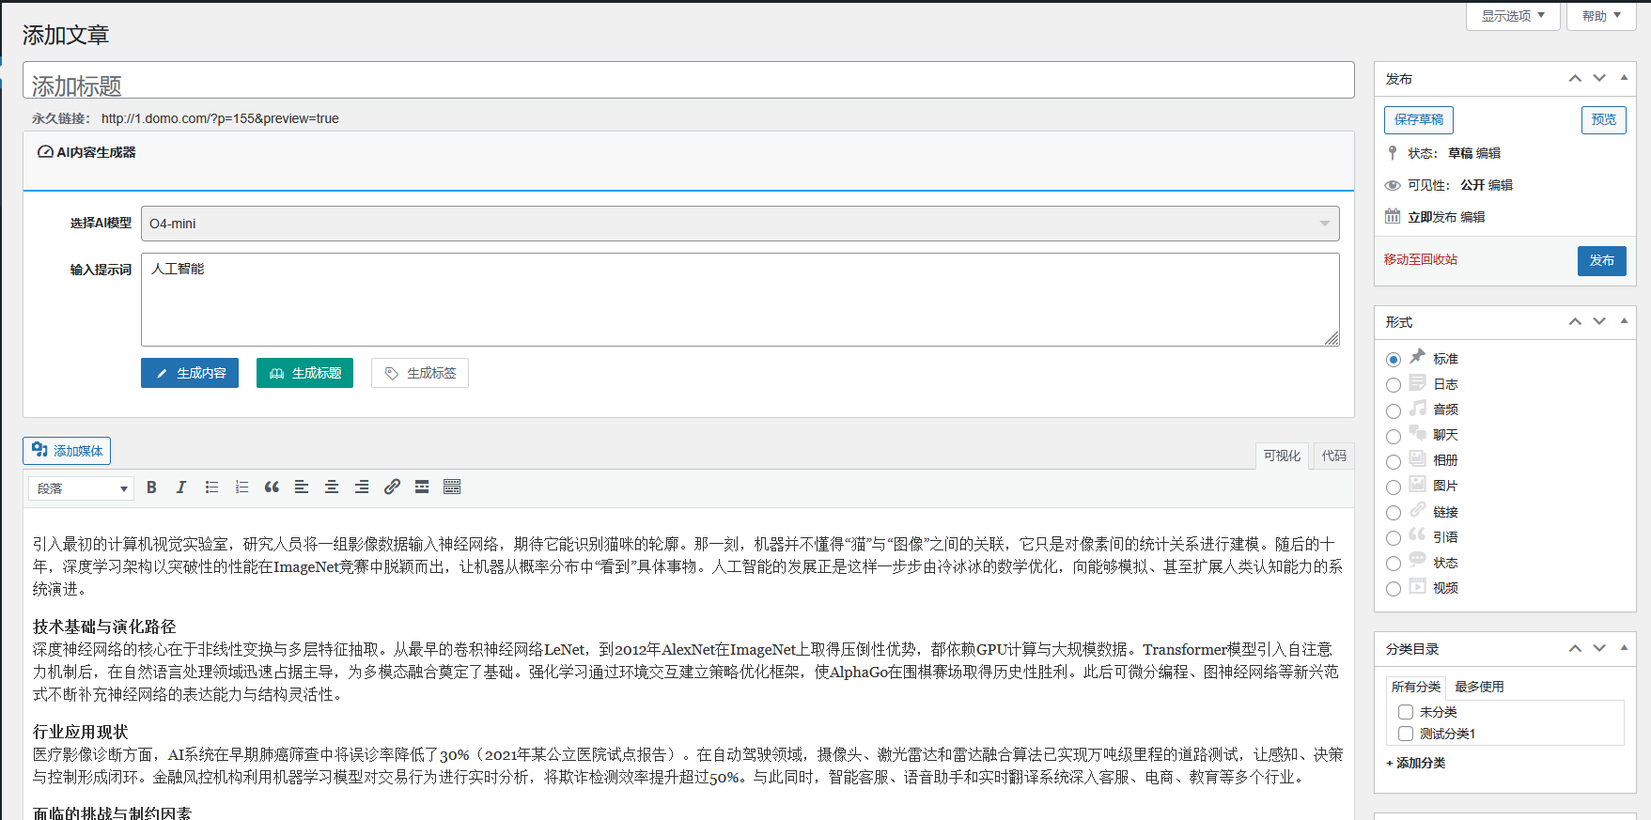Viewport: 1651px width, 820px height.
Task: Insert a bulleted list
Action: [x=211, y=487]
